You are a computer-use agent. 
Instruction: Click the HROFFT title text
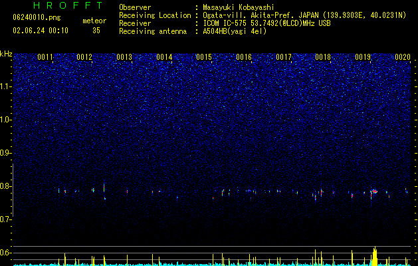point(68,5)
